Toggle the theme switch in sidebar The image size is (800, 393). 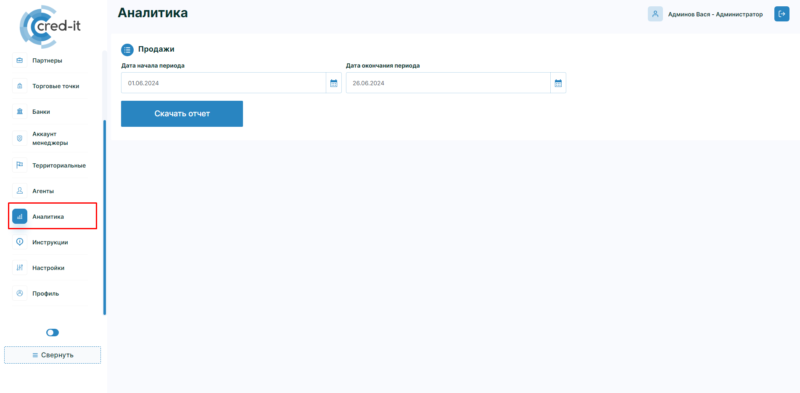[53, 333]
